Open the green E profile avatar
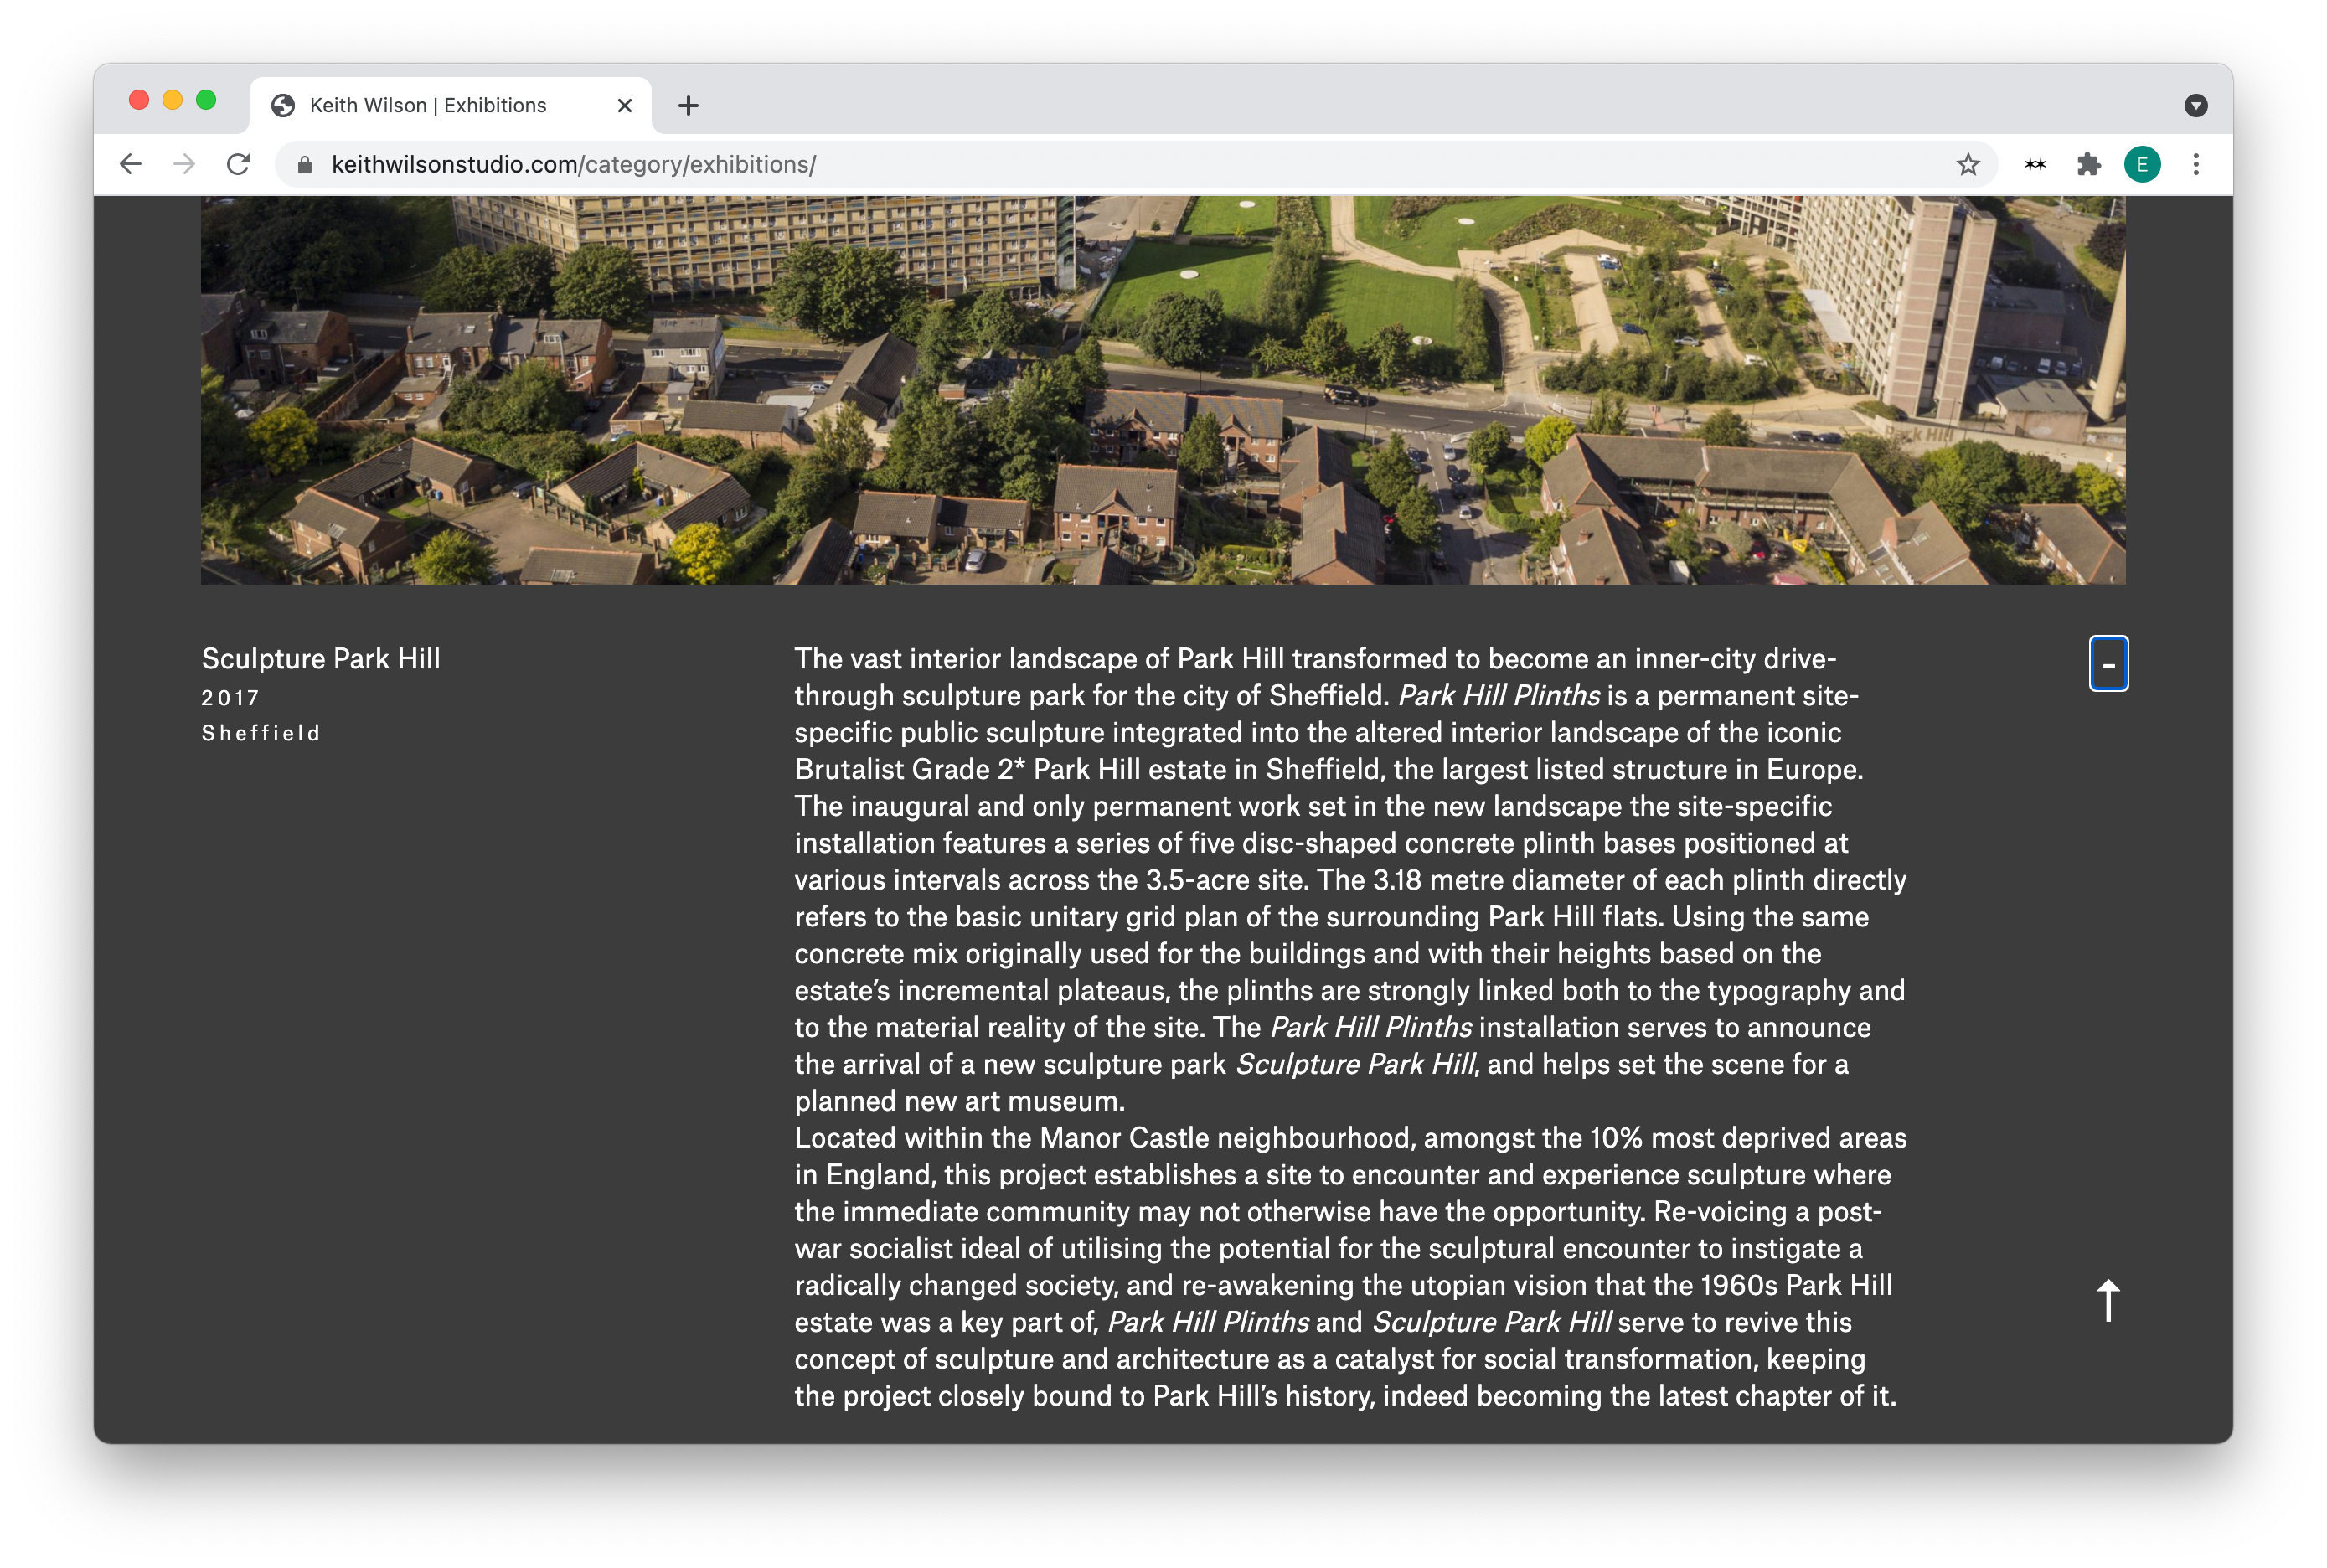 pos(2141,164)
